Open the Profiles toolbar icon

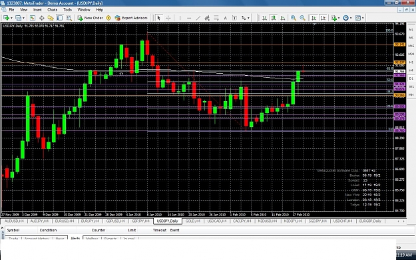pyautogui.click(x=18, y=18)
